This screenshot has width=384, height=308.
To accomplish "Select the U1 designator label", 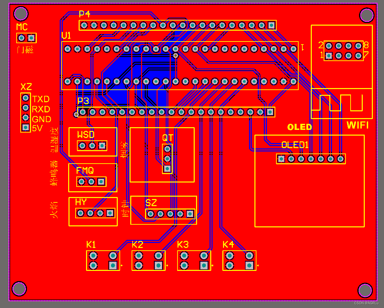I will [x=66, y=36].
